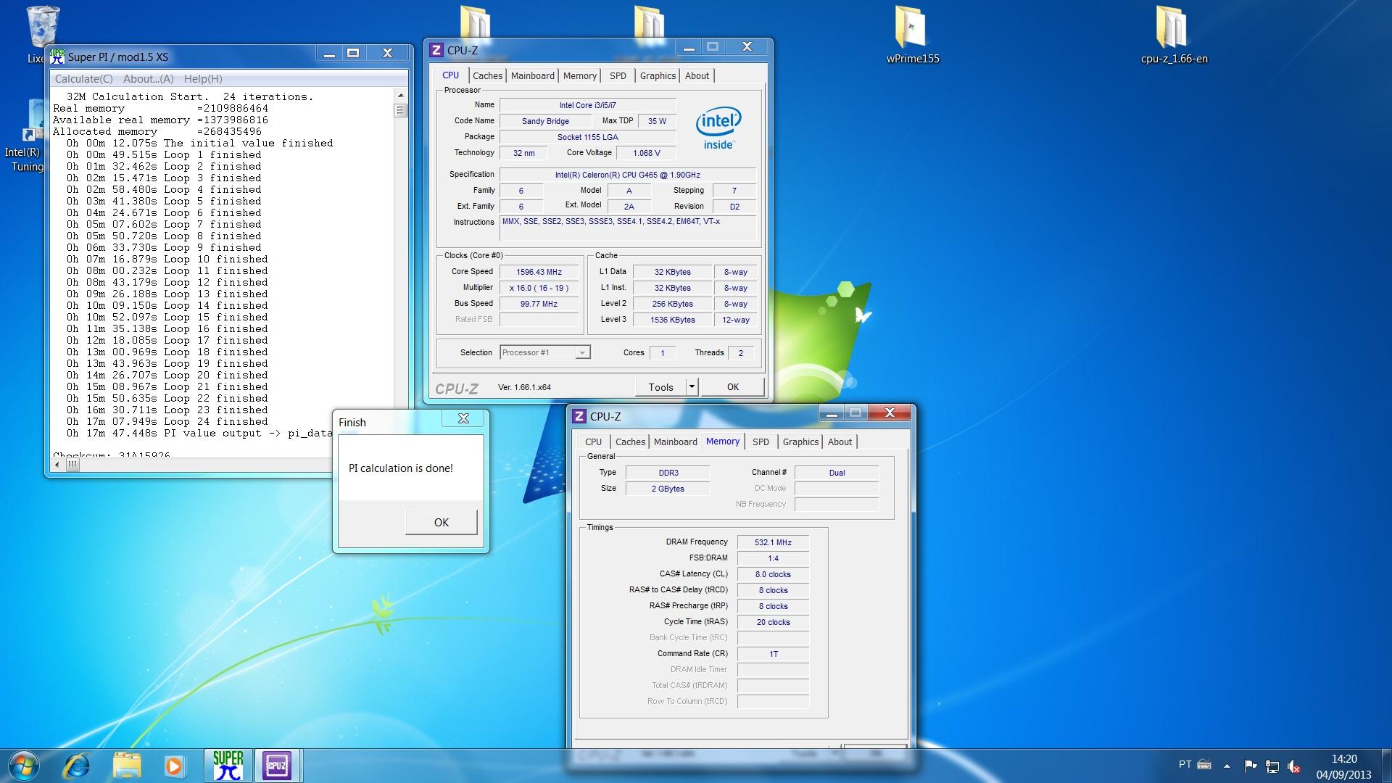Image resolution: width=1392 pixels, height=783 pixels.
Task: Click the Show desktop strip at taskbar end
Action: click(x=1386, y=766)
